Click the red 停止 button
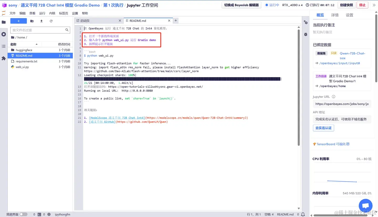The image size is (378, 217). pos(362,5)
